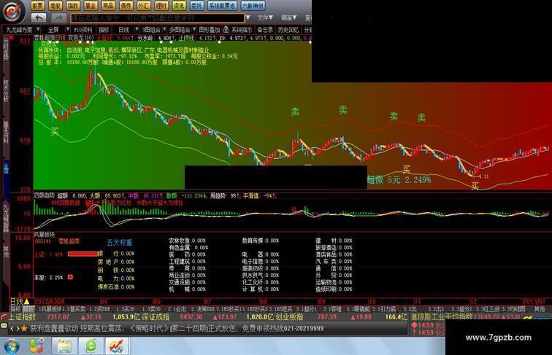Open the 画面 menu

tap(288, 17)
